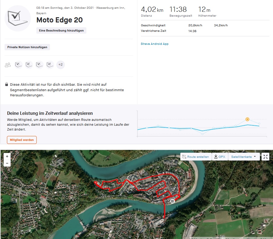Download the GPX file

(220, 157)
